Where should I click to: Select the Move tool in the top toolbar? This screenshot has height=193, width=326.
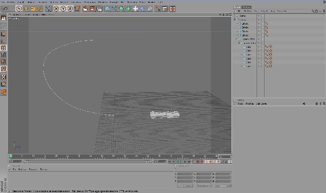point(26,9)
